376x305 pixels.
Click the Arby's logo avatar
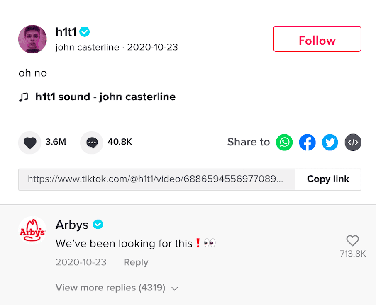point(32,230)
